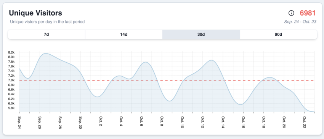Switch to the 90d range
Screen dimensions: 324x139
[x=278, y=35]
